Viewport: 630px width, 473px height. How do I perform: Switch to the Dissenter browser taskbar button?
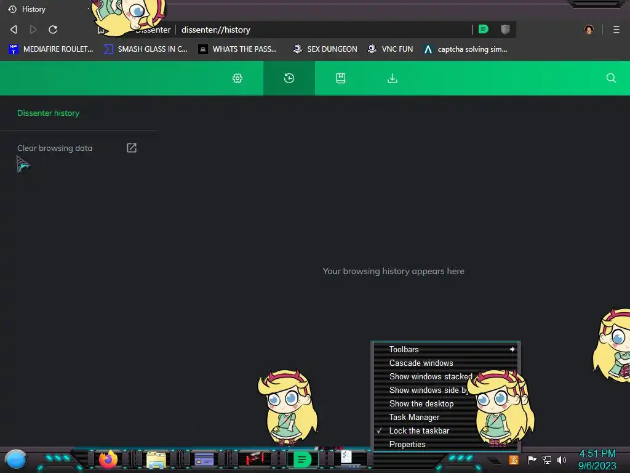pos(303,459)
